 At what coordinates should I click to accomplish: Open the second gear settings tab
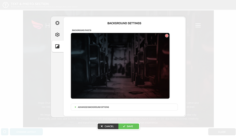[57, 35]
